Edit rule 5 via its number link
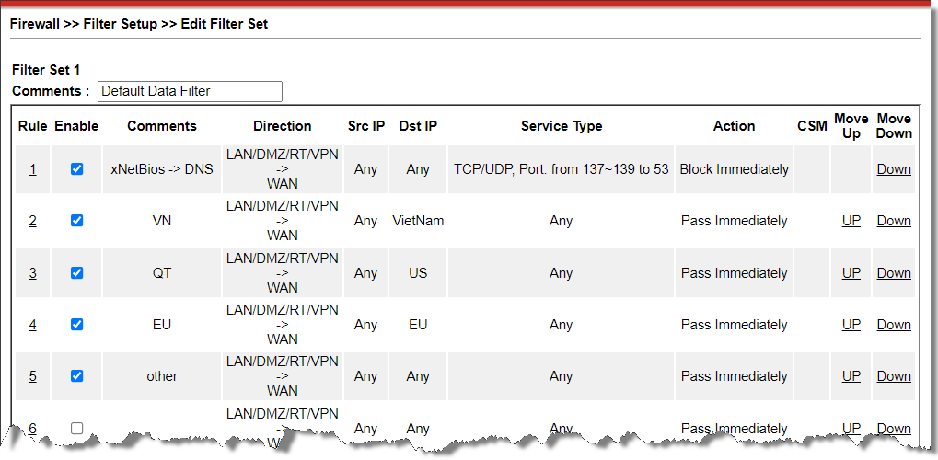Screen dimensions: 938x460 (32, 376)
